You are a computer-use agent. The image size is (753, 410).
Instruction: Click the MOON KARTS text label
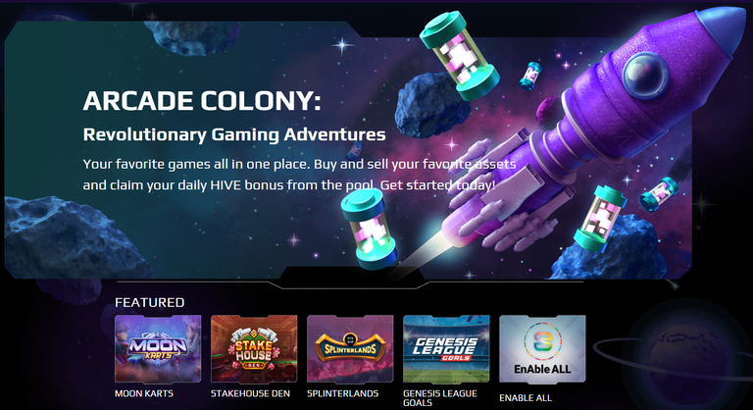pyautogui.click(x=143, y=393)
